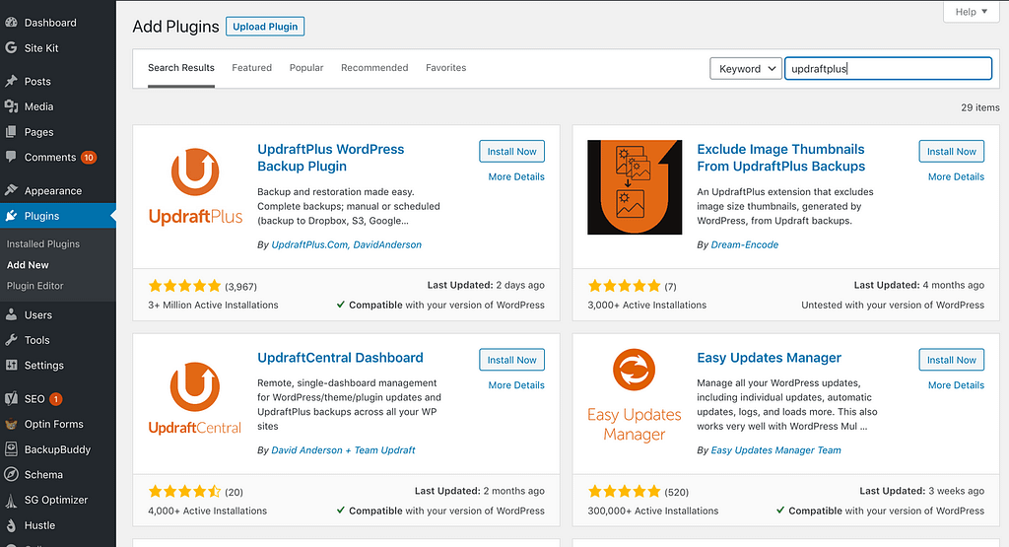The image size is (1009, 547).
Task: Install Exclude Image Thumbnails From UpdraftPlus Backups
Action: pyautogui.click(x=951, y=151)
